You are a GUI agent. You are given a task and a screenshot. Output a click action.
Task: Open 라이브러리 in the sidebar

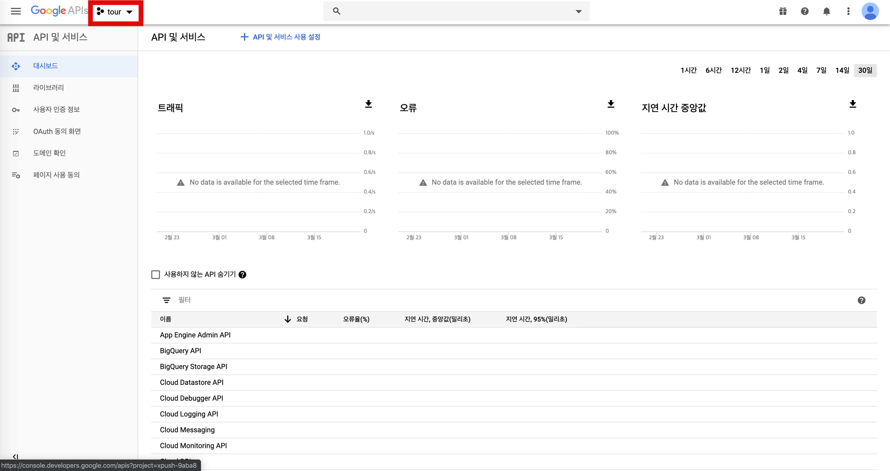click(48, 88)
